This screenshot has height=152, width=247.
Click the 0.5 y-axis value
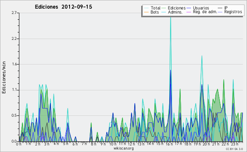click(14, 115)
